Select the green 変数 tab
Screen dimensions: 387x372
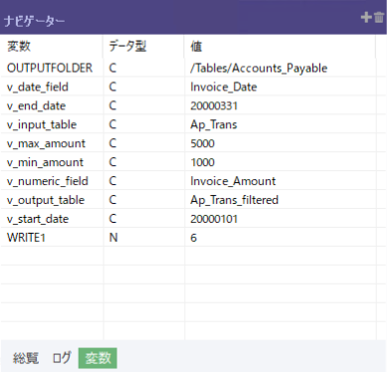(97, 358)
